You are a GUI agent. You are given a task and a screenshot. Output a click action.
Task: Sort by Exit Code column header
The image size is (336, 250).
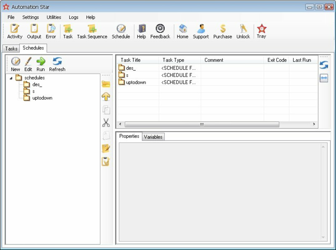276,60
